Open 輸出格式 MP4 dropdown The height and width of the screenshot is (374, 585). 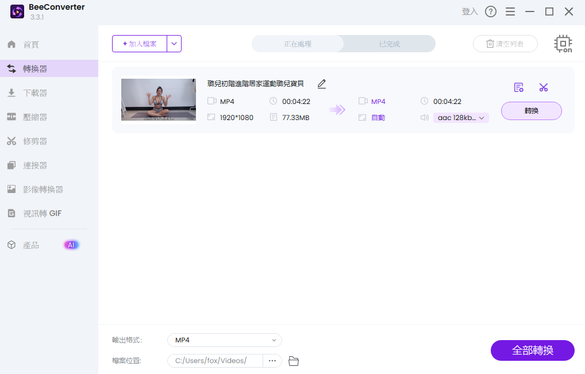[225, 340]
